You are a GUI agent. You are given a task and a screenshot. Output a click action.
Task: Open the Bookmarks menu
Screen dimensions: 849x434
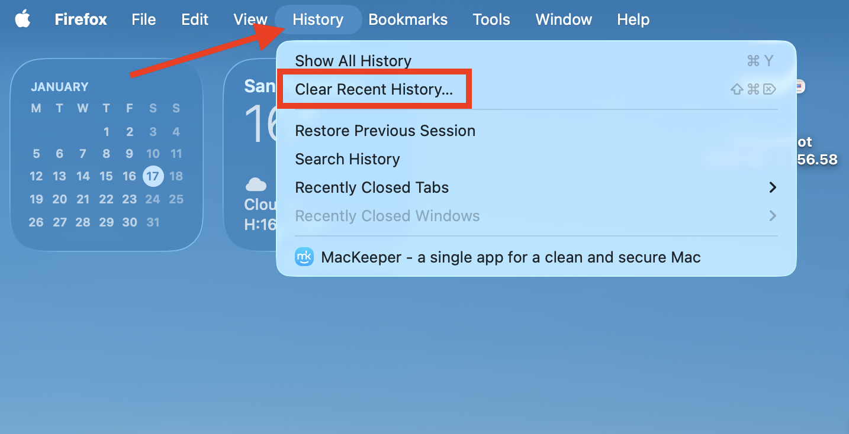408,19
